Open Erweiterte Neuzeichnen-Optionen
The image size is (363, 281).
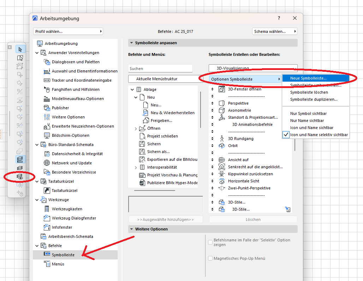tap(83, 126)
